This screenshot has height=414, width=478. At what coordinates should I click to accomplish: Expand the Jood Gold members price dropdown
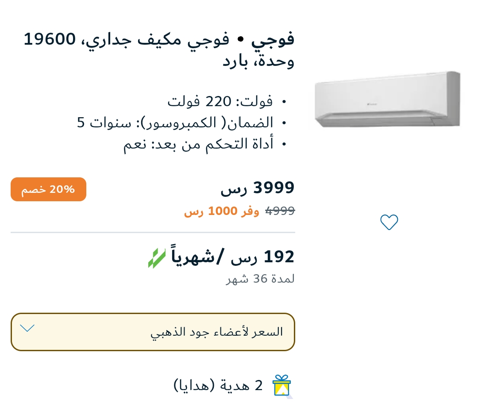153,332
